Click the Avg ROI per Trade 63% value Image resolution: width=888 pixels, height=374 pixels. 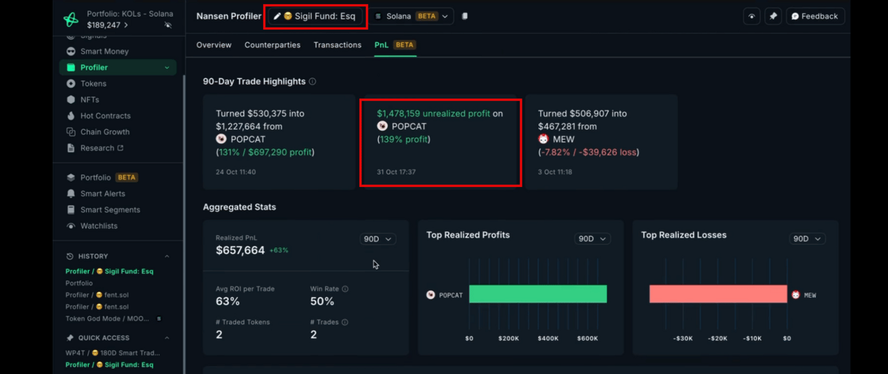point(227,302)
